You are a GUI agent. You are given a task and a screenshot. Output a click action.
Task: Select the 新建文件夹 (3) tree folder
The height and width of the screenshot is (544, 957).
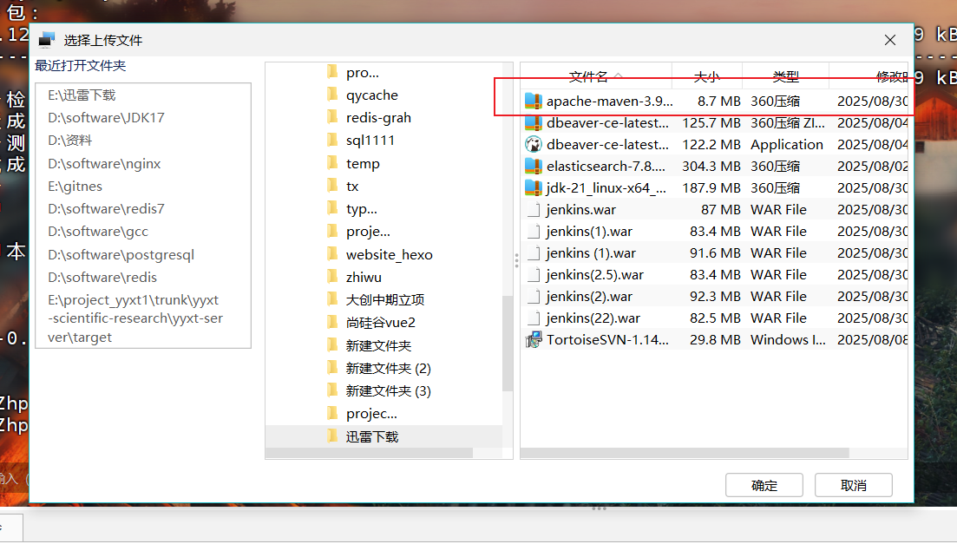(388, 390)
